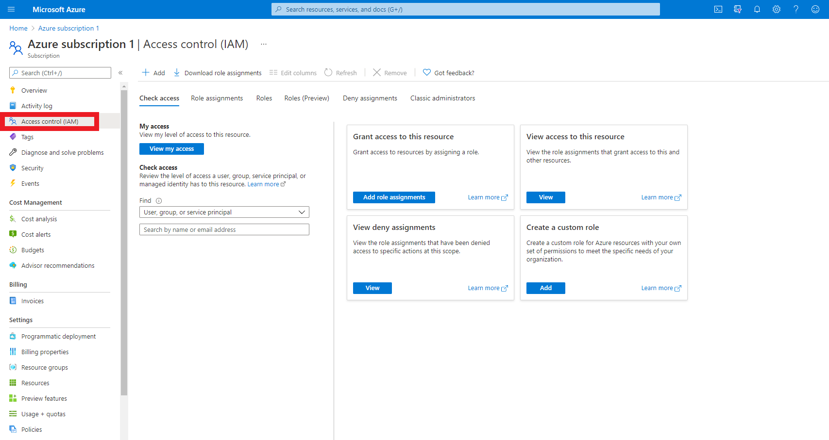
Task: Click the View my access button
Action: point(171,149)
